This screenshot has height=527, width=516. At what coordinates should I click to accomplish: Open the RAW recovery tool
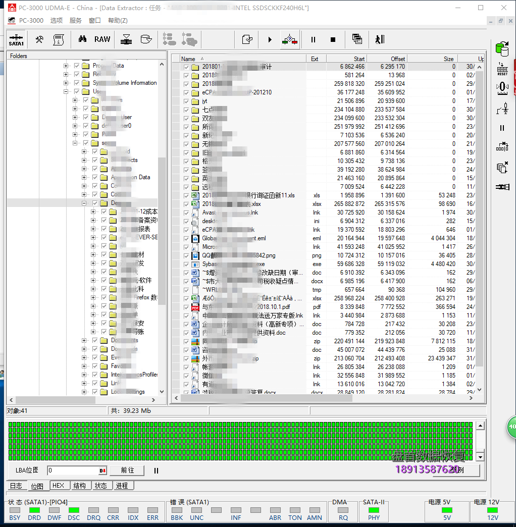pos(102,39)
